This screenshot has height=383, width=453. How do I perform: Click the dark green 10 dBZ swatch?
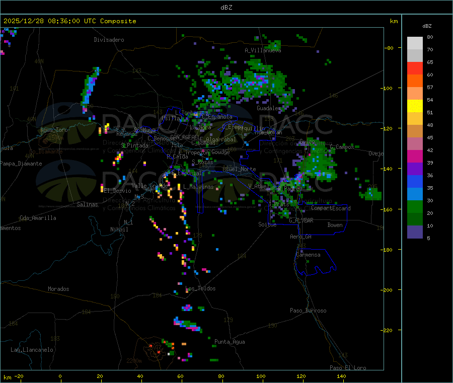click(415, 219)
